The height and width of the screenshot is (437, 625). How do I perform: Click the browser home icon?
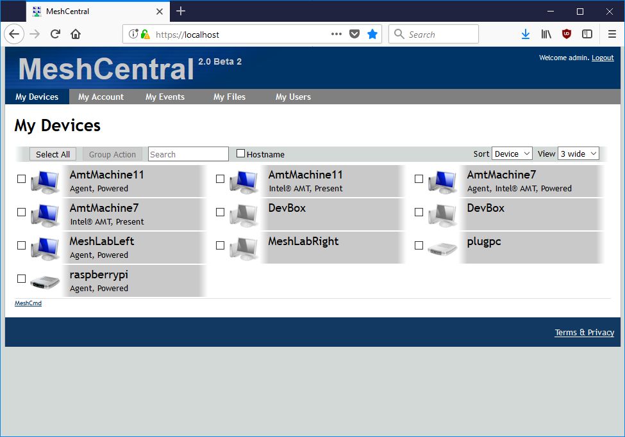(x=76, y=35)
